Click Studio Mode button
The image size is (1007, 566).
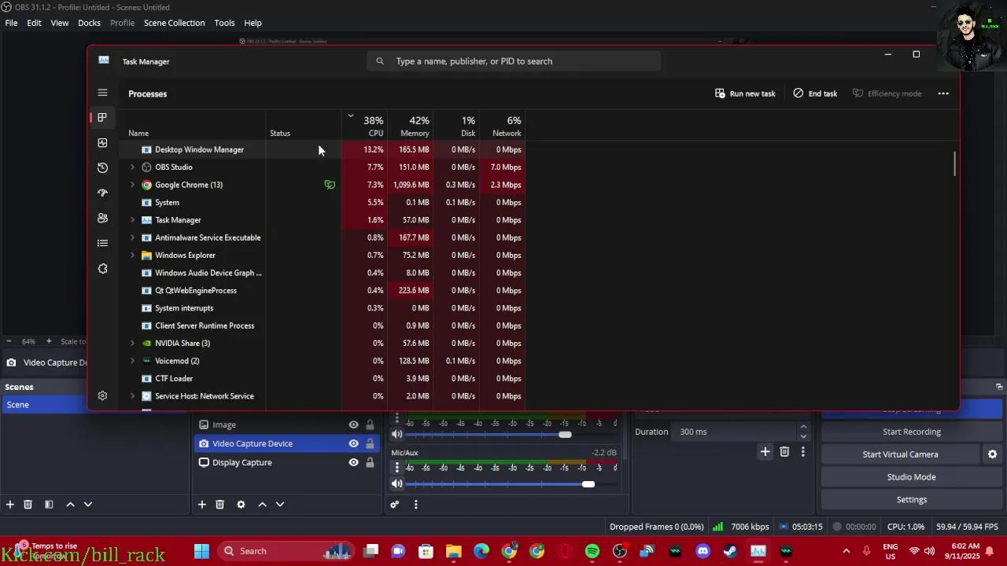click(911, 477)
